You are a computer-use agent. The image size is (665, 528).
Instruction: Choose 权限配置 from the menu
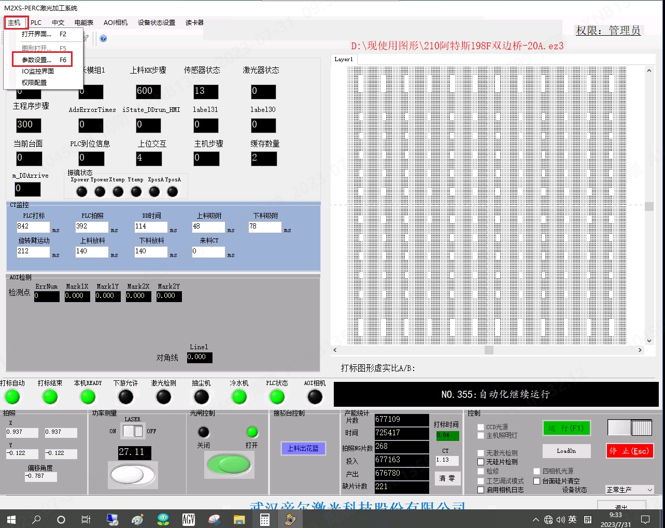(x=44, y=83)
